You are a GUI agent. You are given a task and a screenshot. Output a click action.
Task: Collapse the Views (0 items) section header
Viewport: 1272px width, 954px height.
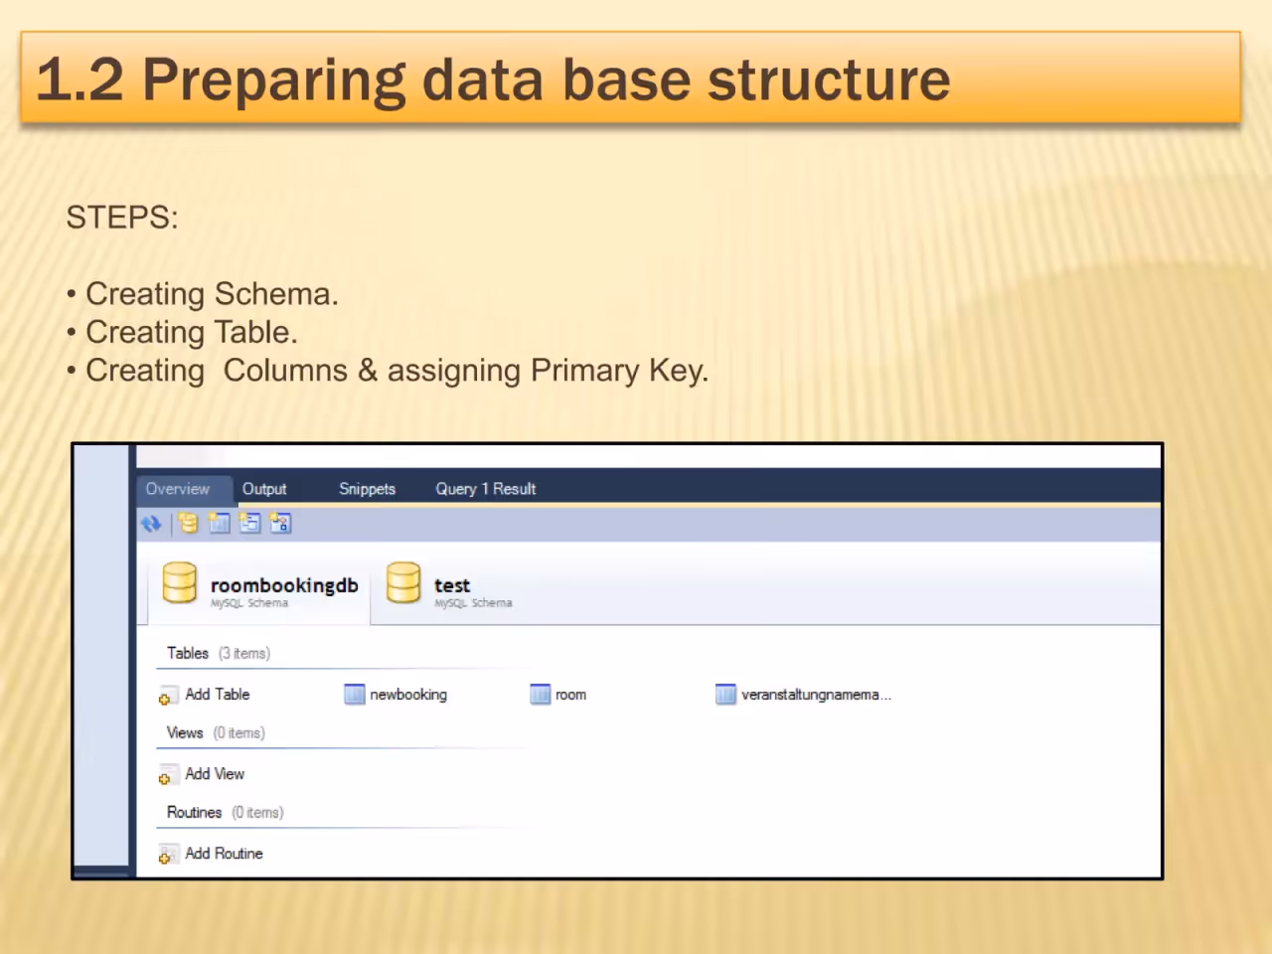(216, 732)
